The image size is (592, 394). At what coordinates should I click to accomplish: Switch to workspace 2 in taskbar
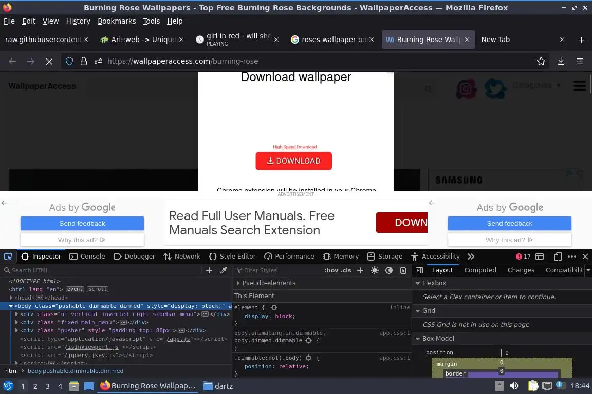(35, 386)
